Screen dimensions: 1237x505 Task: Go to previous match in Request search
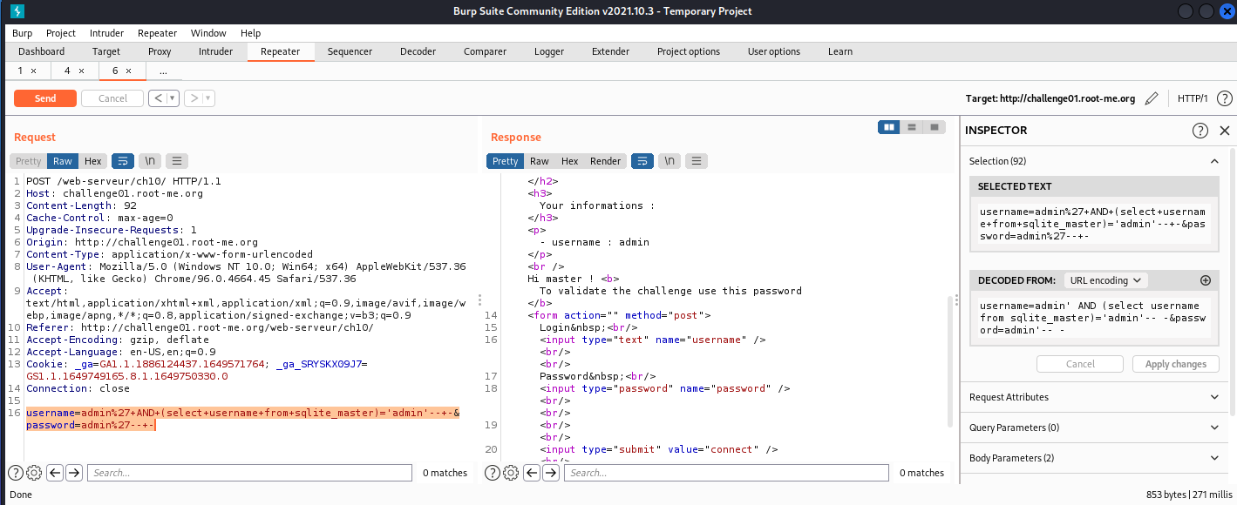55,473
